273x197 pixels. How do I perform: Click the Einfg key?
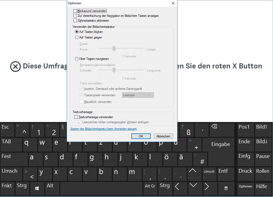click(246, 159)
